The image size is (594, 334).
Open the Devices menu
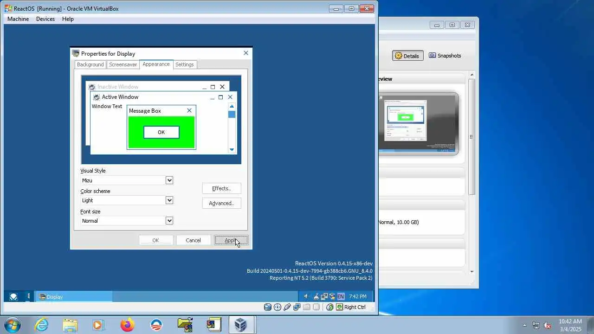pos(45,19)
